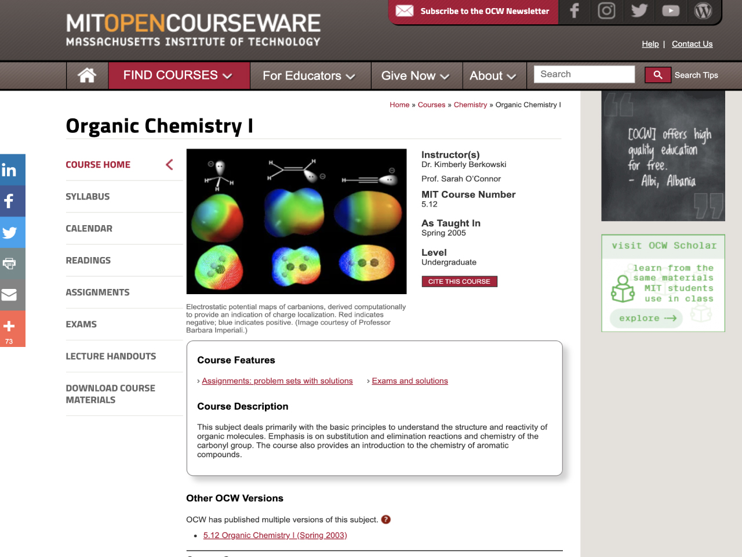Viewport: 742px width, 557px height.
Task: Open the SYLLABUS section
Action: (88, 197)
